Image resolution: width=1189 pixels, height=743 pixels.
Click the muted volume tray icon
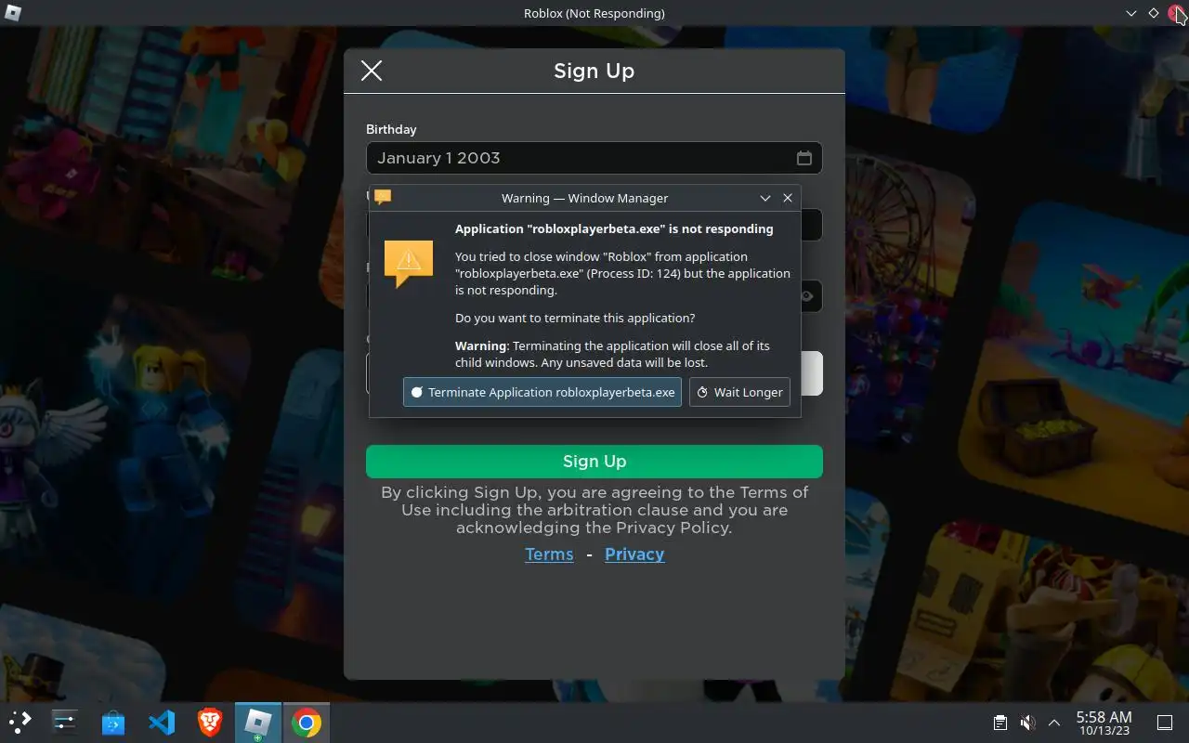1027,723
